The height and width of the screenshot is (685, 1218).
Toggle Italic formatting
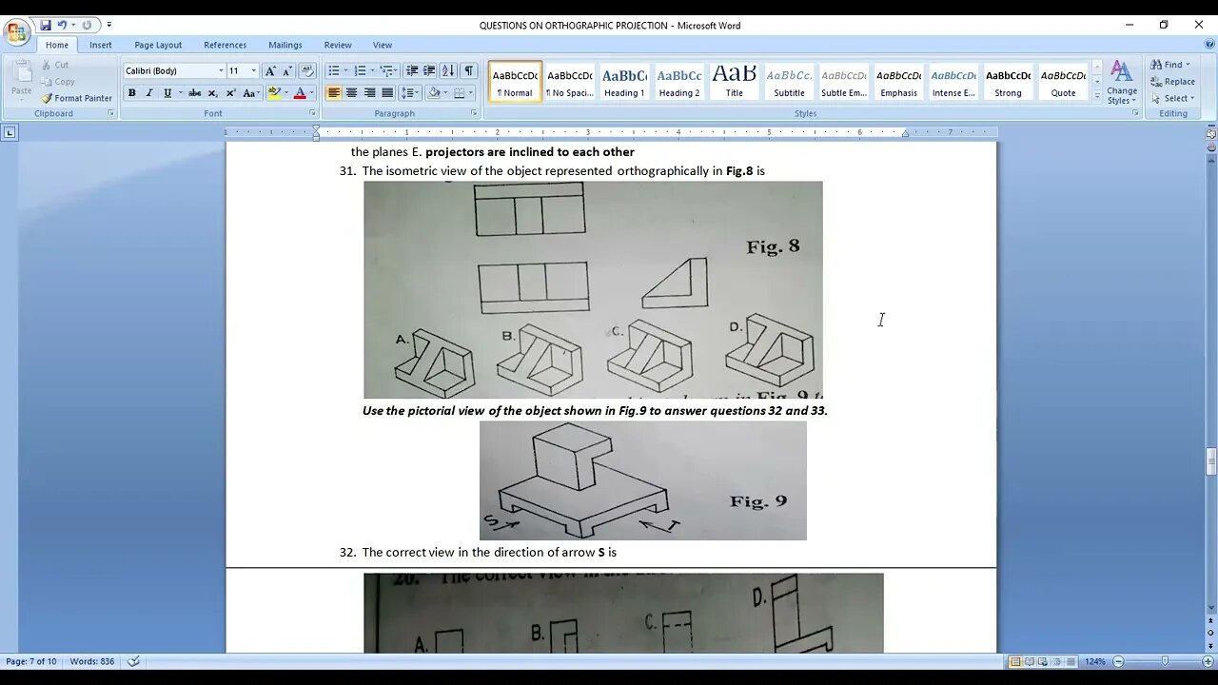[149, 93]
